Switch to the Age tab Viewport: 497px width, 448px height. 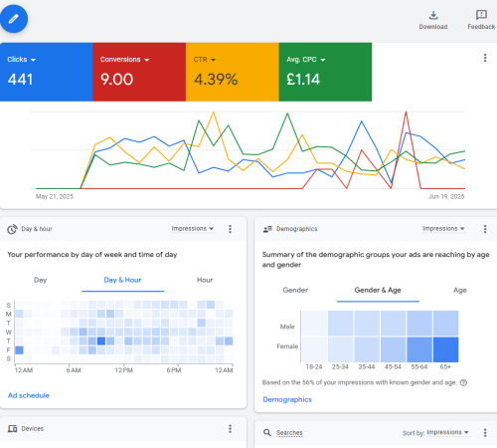[x=460, y=290]
